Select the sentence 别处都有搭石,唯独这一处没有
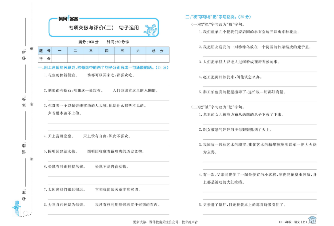This screenshot has width=334, height=226. pyautogui.click(x=75, y=90)
